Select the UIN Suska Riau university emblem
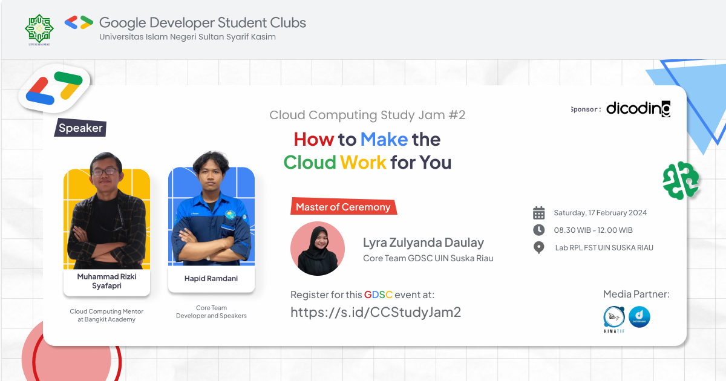Image resolution: width=726 pixels, height=381 pixels. [x=38, y=28]
